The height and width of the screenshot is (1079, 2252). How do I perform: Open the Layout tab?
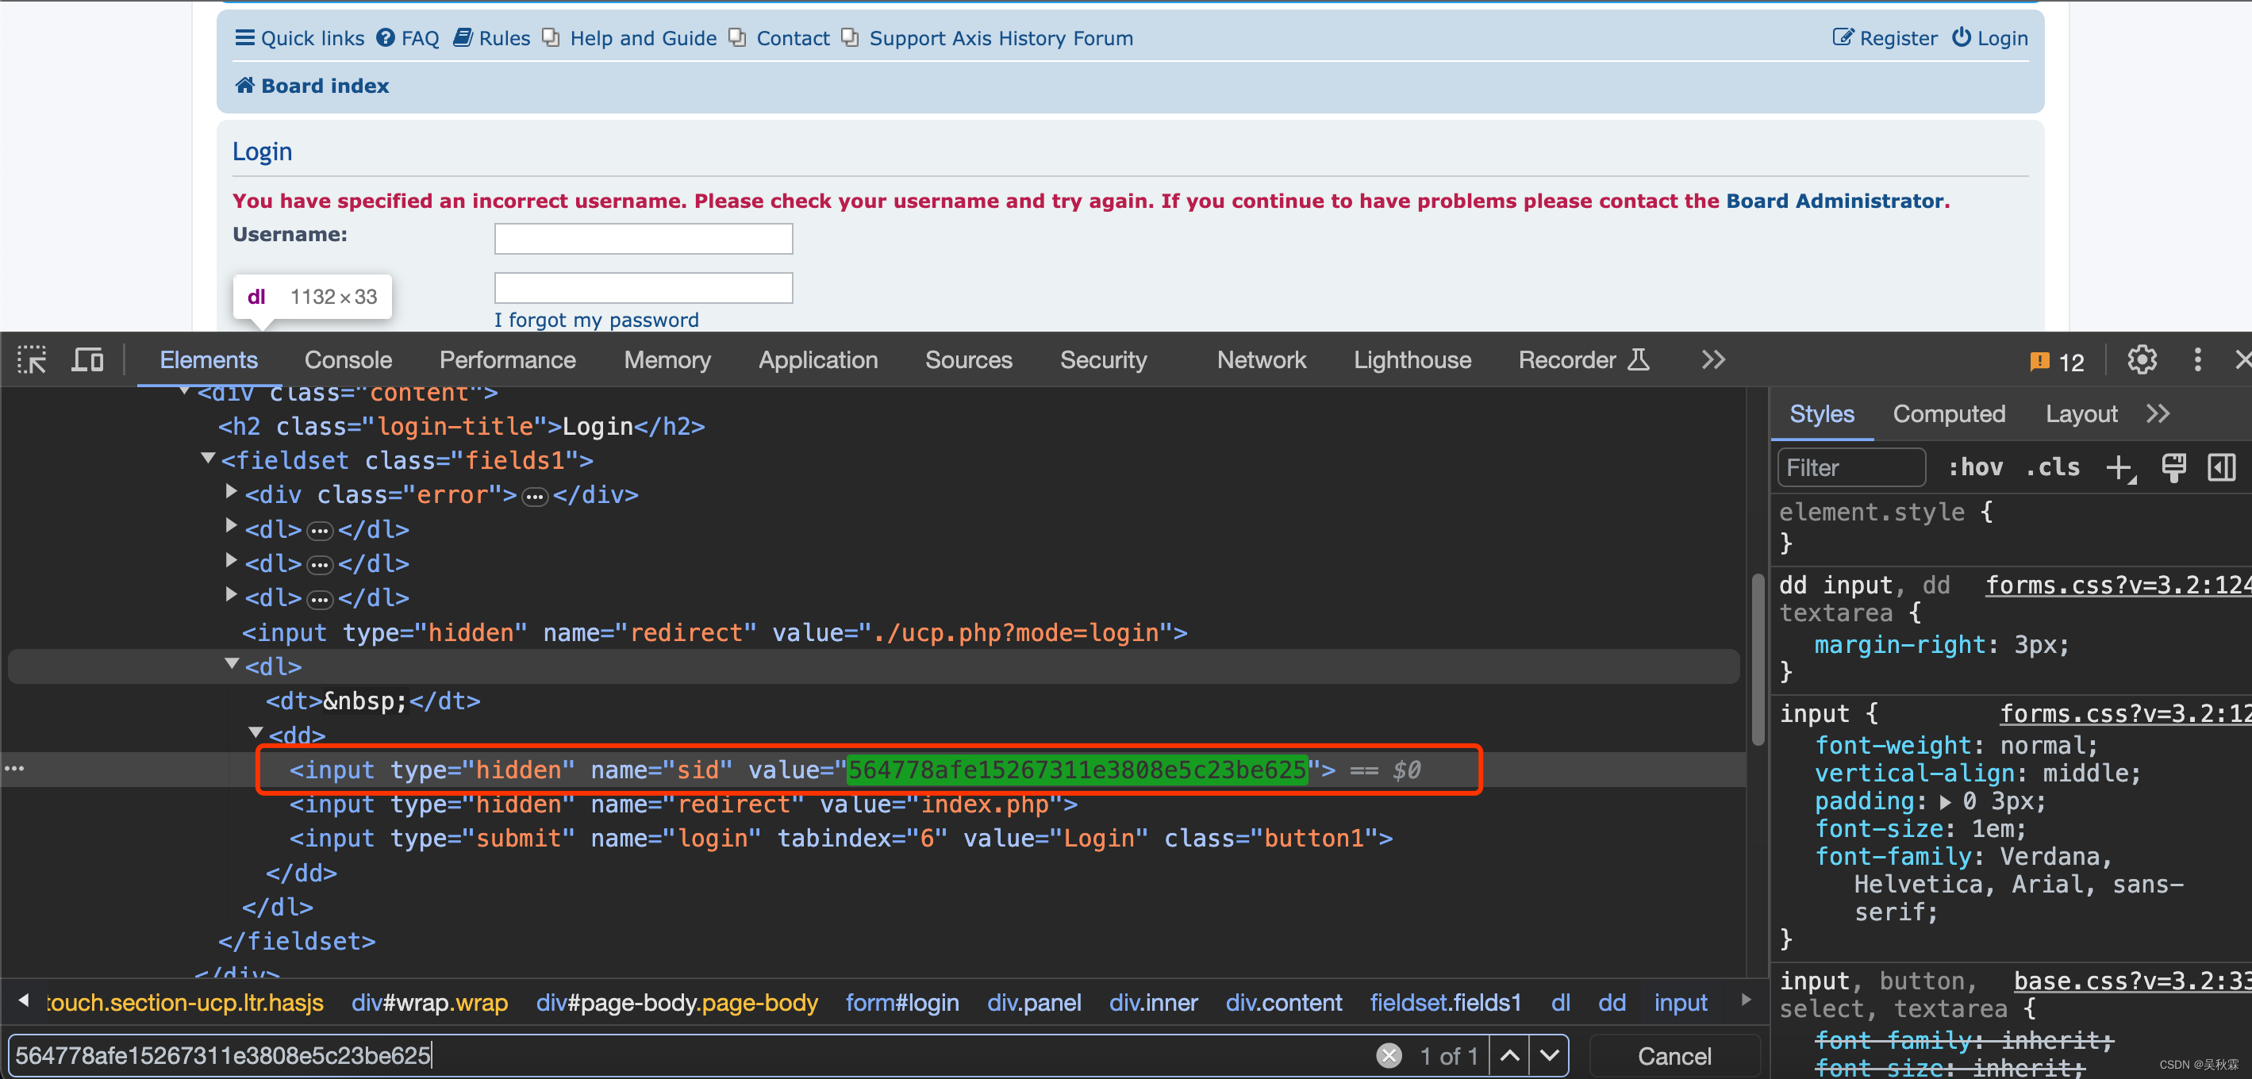(2081, 414)
